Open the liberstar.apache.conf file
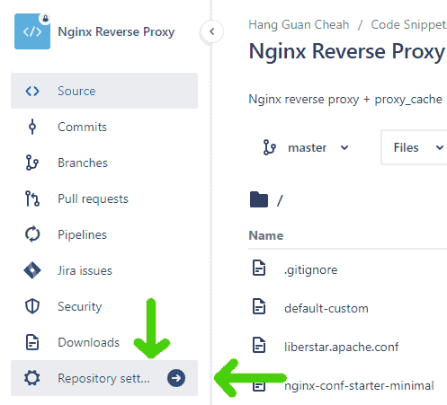This screenshot has height=405, width=447. point(342,347)
